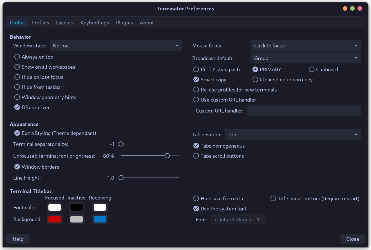Open the Window state dropdown
371x250 pixels.
coord(116,46)
